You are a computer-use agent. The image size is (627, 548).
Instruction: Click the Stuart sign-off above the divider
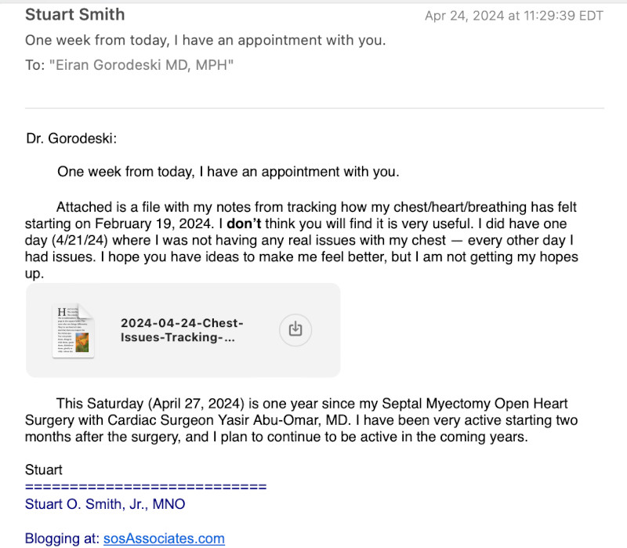44,470
